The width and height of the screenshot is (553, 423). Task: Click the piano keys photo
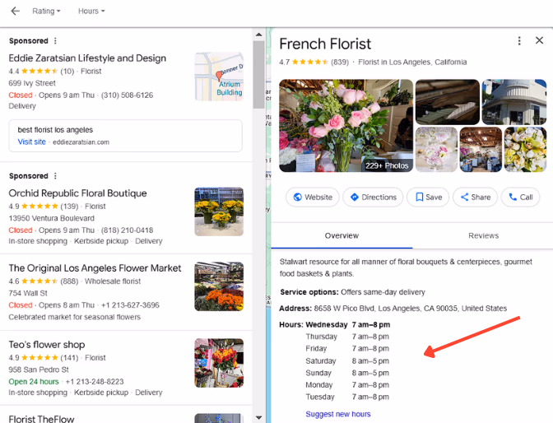pyautogui.click(x=448, y=102)
